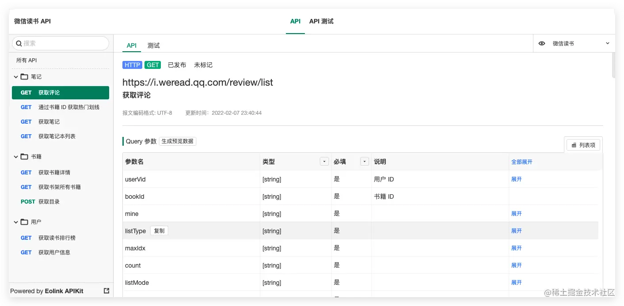Click the blue HTTP badge
This screenshot has width=624, height=306.
132,65
